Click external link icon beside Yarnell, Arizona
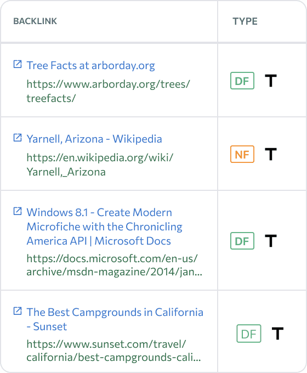Image resolution: width=307 pixels, height=373 pixels. pos(18,138)
